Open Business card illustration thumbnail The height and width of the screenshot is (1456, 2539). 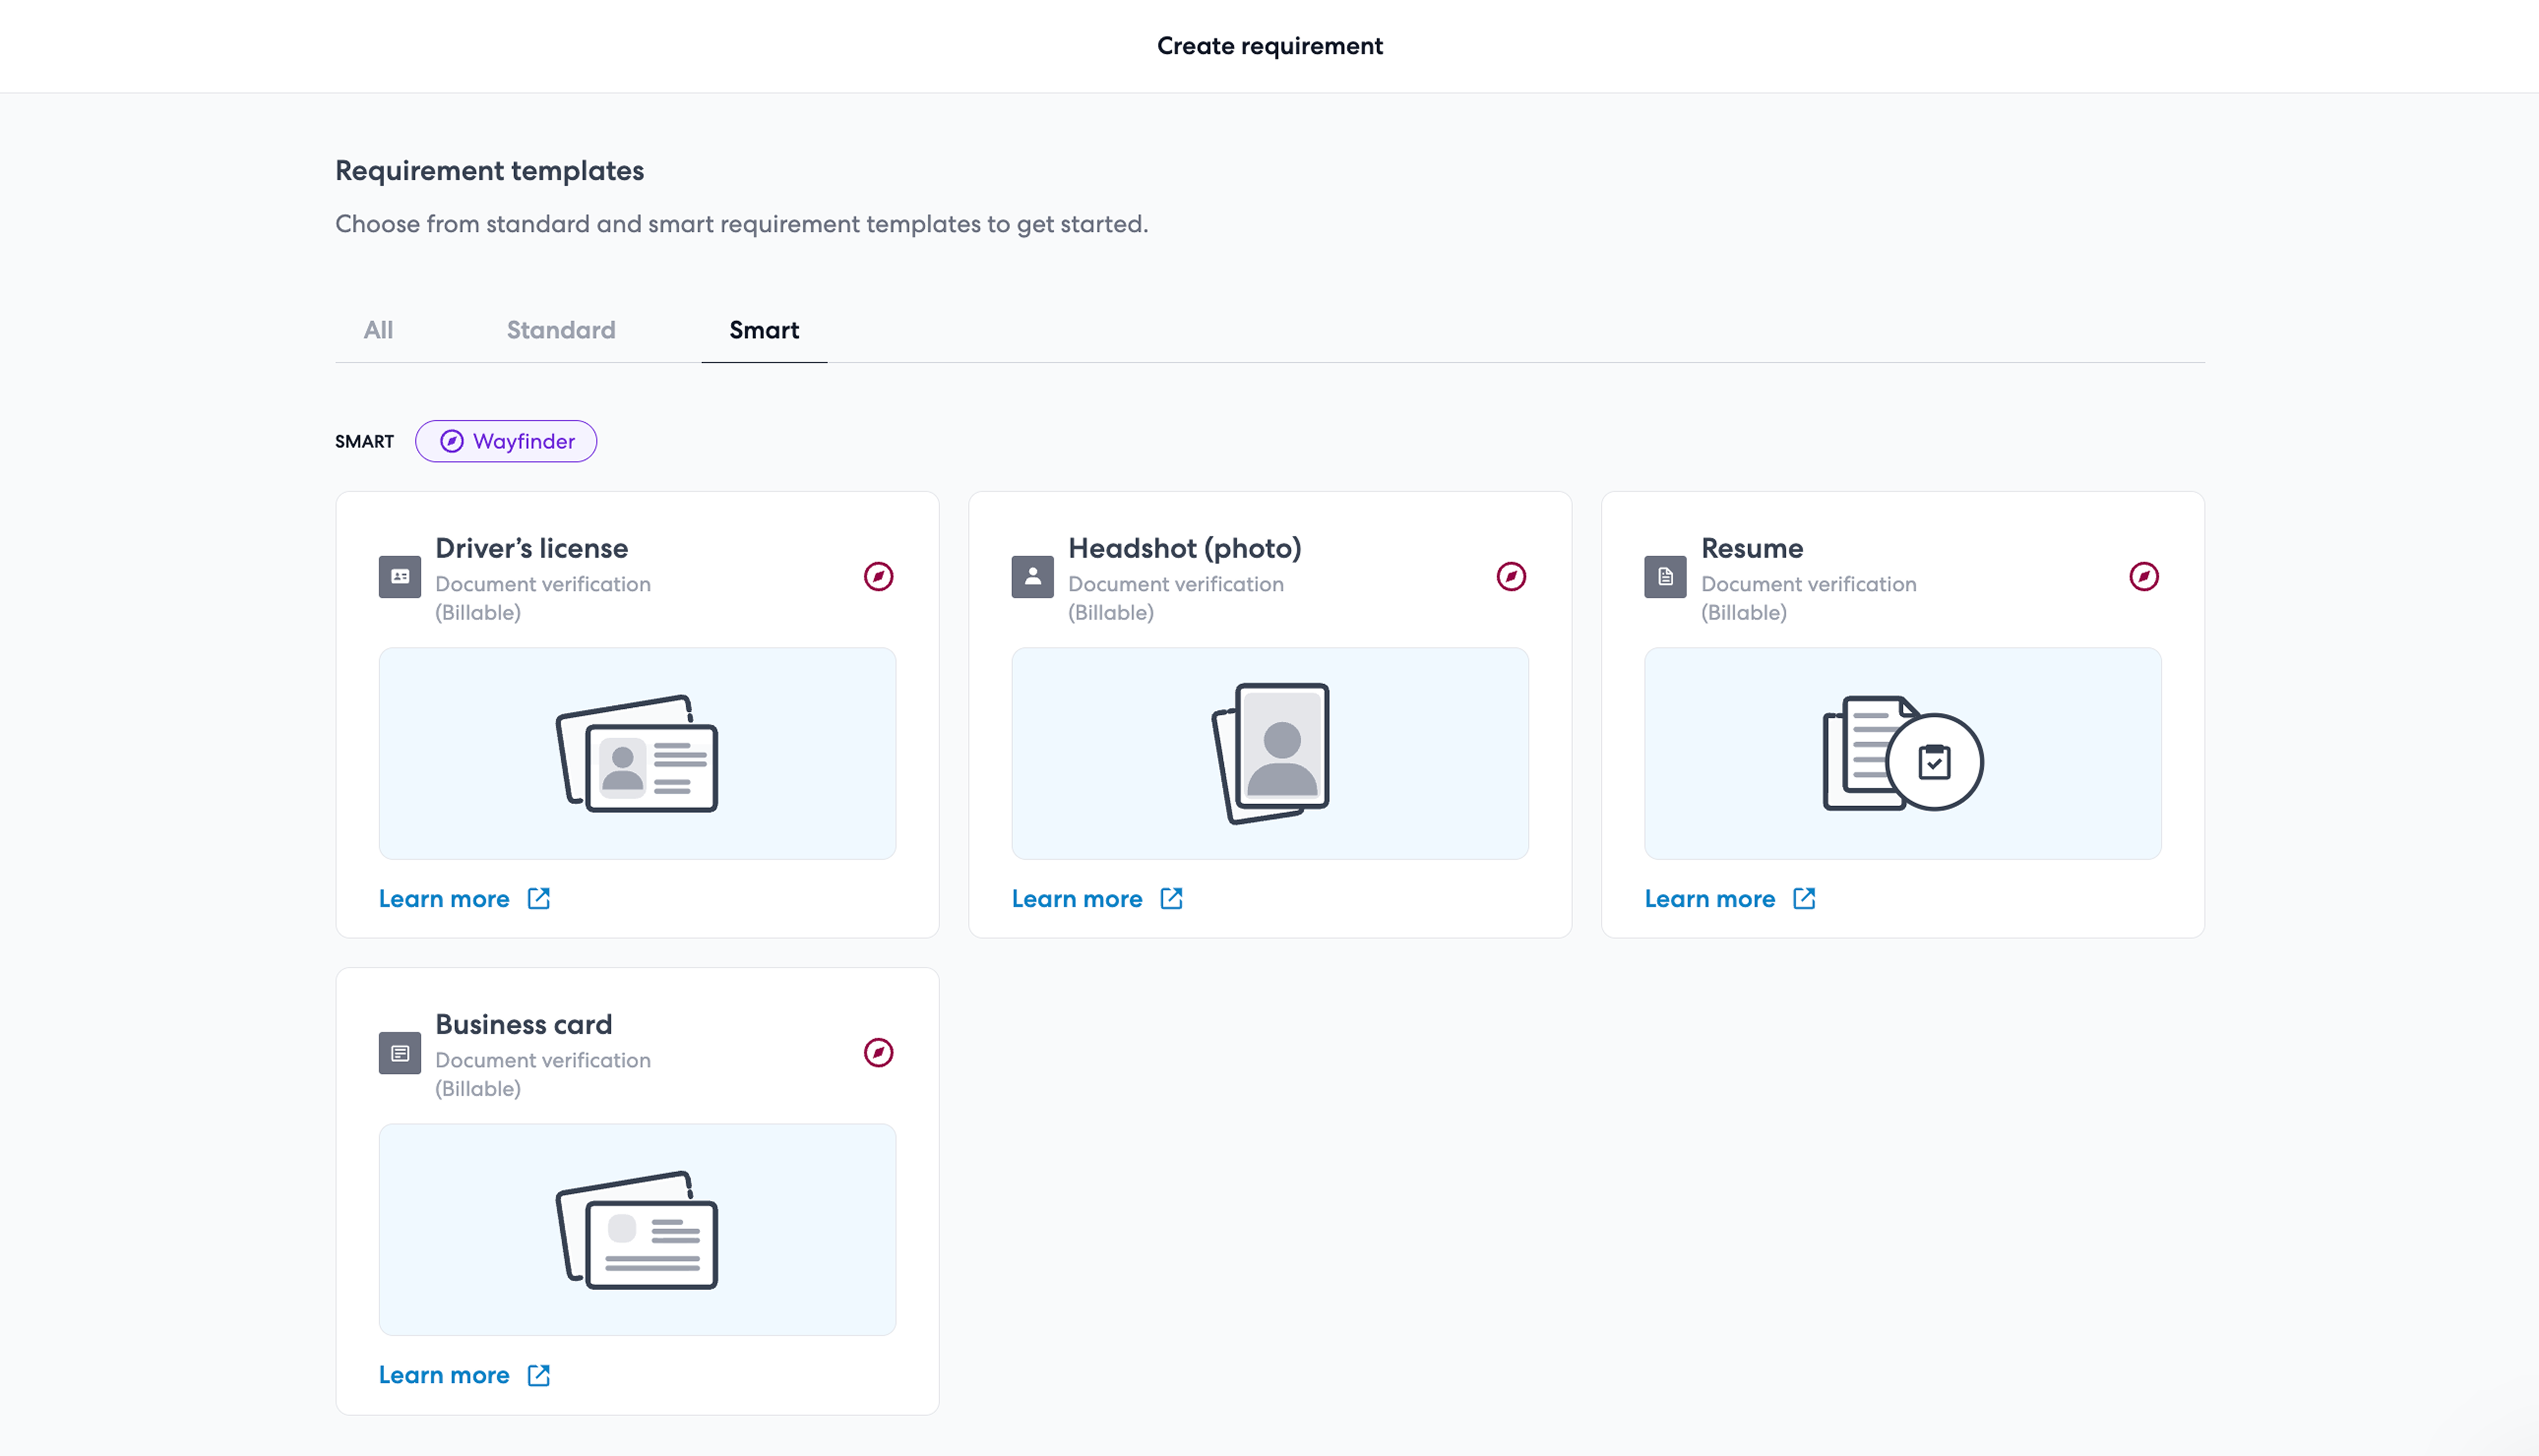point(637,1229)
